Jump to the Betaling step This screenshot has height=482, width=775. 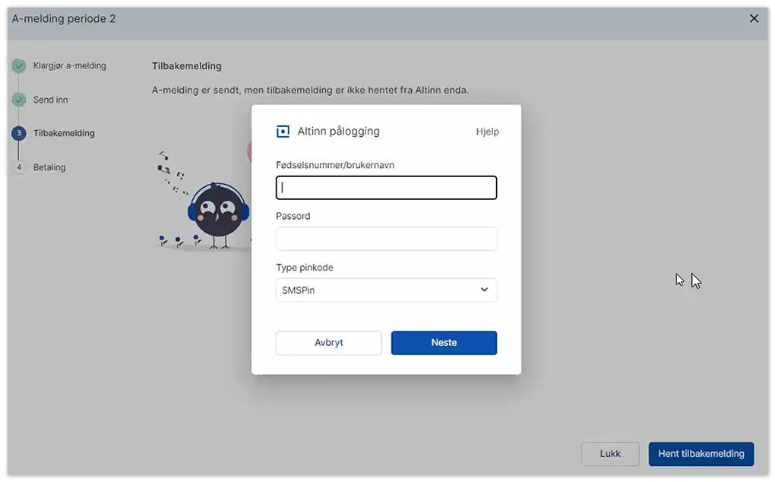(49, 167)
